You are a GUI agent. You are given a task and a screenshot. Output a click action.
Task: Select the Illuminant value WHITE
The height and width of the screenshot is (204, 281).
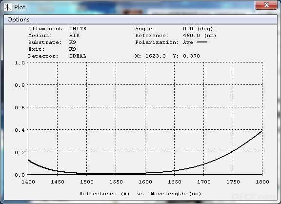point(78,29)
